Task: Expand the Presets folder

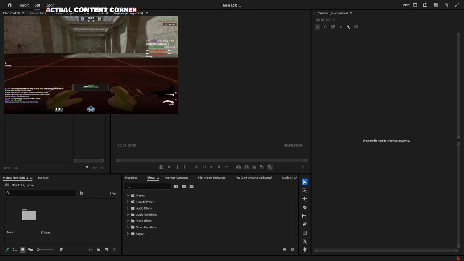Action: tap(128, 195)
